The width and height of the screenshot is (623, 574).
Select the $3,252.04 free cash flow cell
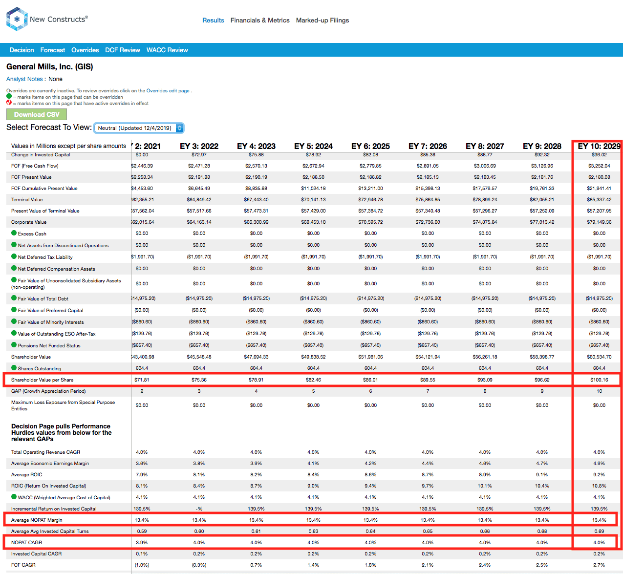coord(599,166)
